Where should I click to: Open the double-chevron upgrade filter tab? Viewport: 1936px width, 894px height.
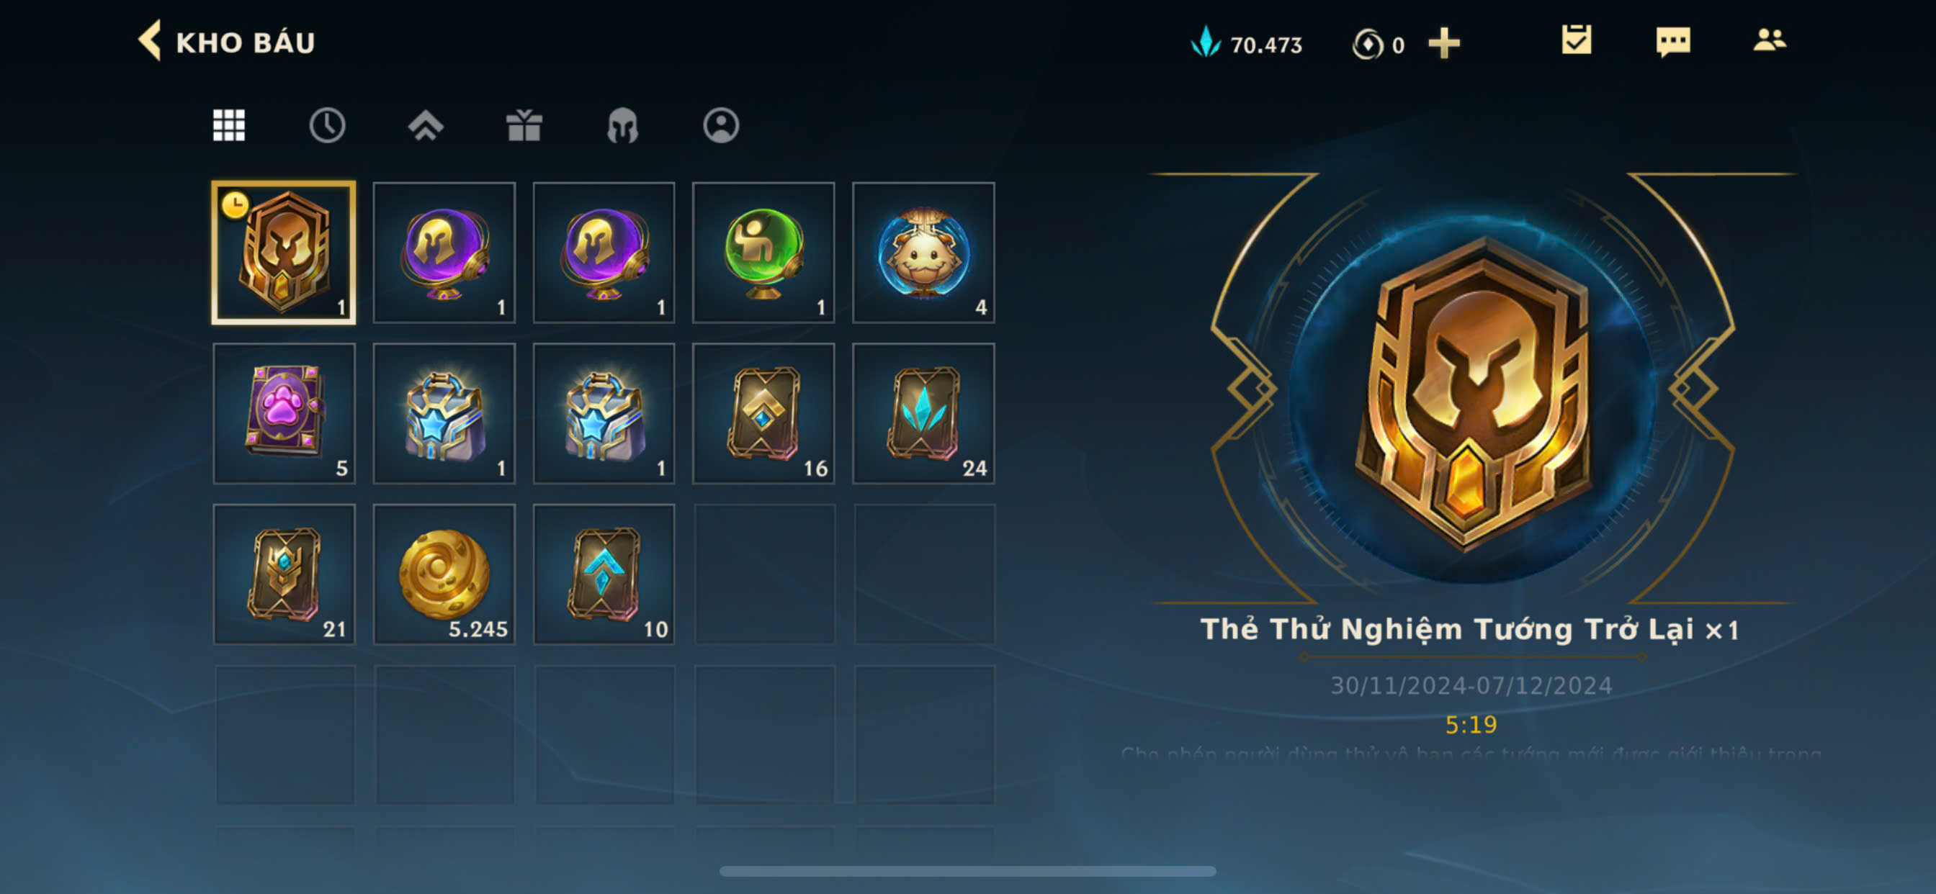tap(426, 125)
